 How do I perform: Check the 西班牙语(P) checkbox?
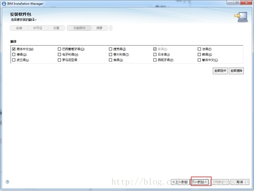click(x=155, y=60)
